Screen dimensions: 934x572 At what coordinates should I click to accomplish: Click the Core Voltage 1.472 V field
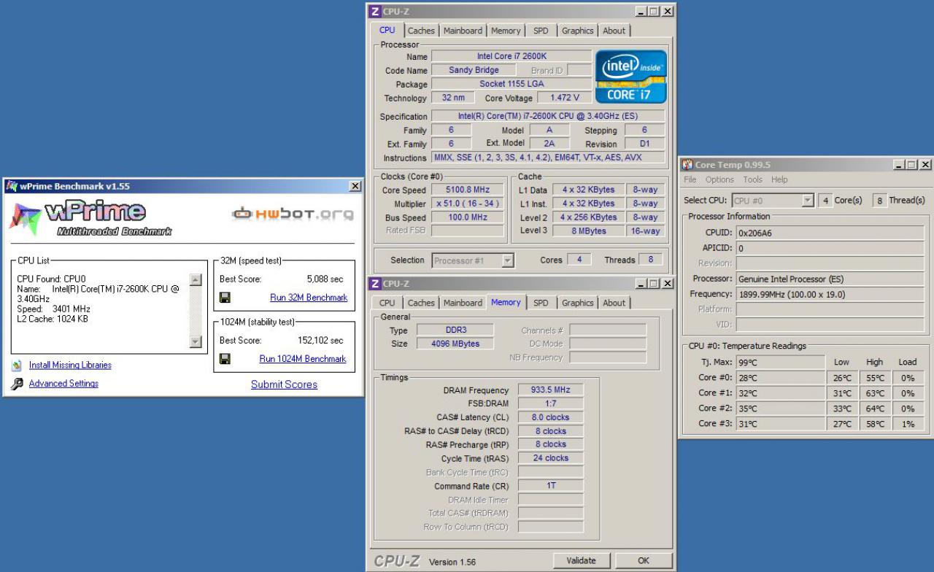[564, 98]
